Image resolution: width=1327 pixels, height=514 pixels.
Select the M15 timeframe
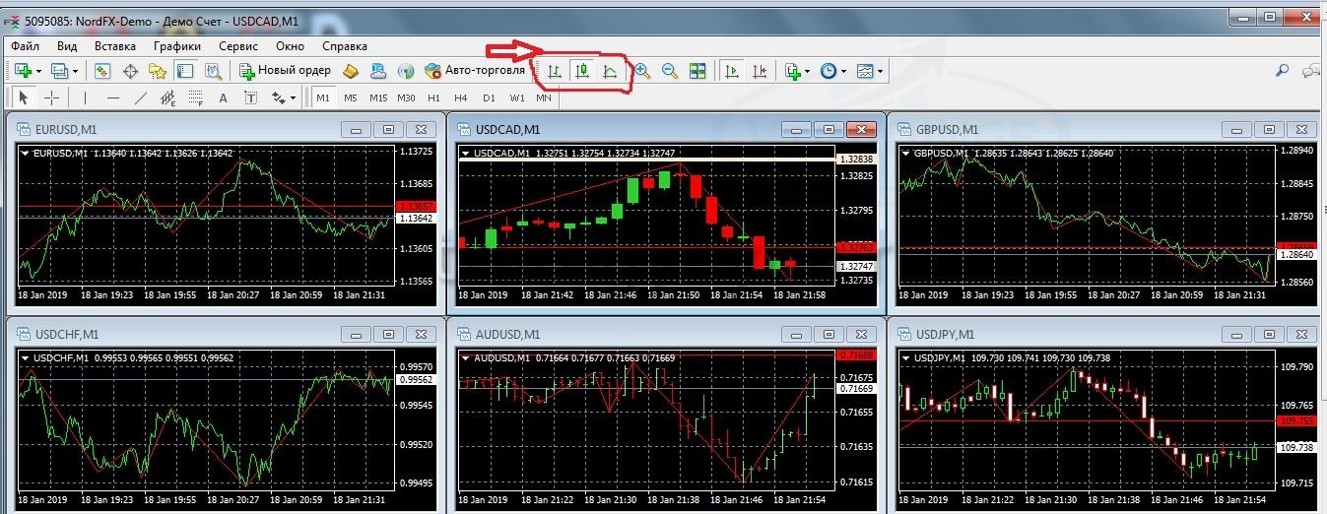click(x=378, y=97)
